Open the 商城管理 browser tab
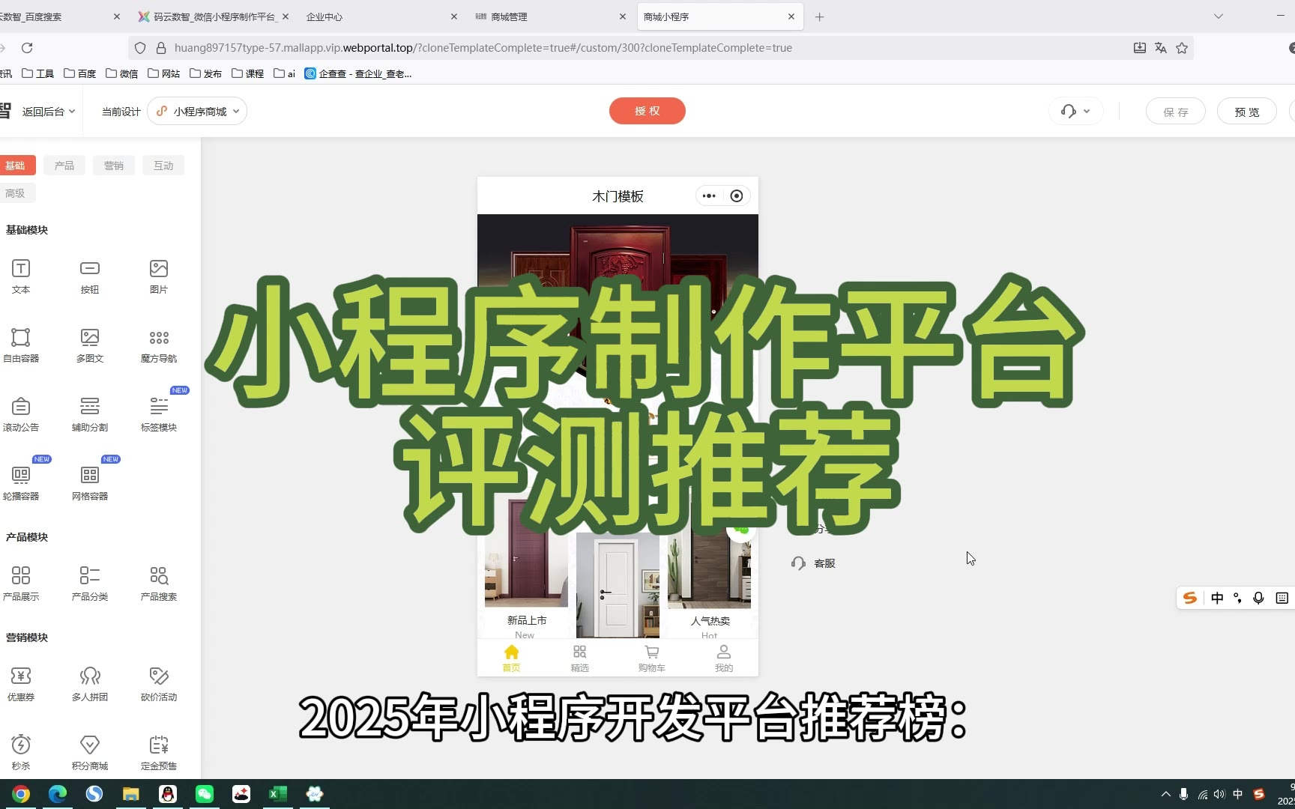The width and height of the screenshot is (1295, 809). click(551, 16)
